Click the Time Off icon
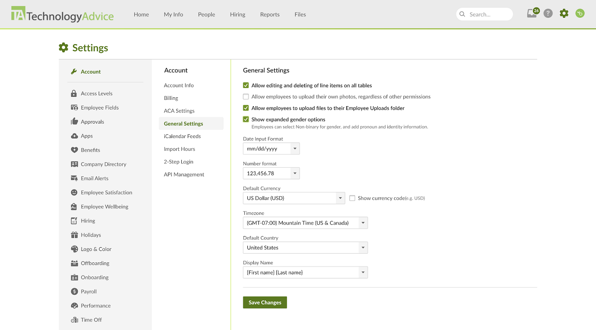Image resolution: width=596 pixels, height=330 pixels. pyautogui.click(x=74, y=320)
